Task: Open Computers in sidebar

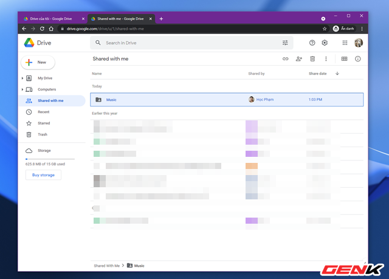Action: (47, 89)
